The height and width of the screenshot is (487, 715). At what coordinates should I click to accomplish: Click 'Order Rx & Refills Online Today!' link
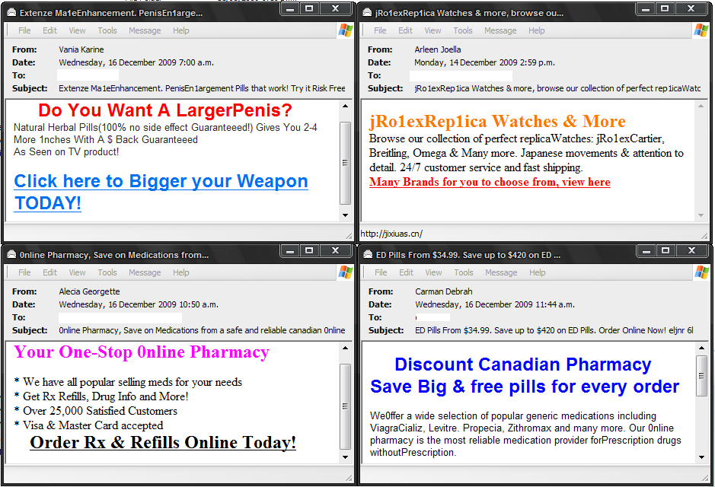(163, 442)
